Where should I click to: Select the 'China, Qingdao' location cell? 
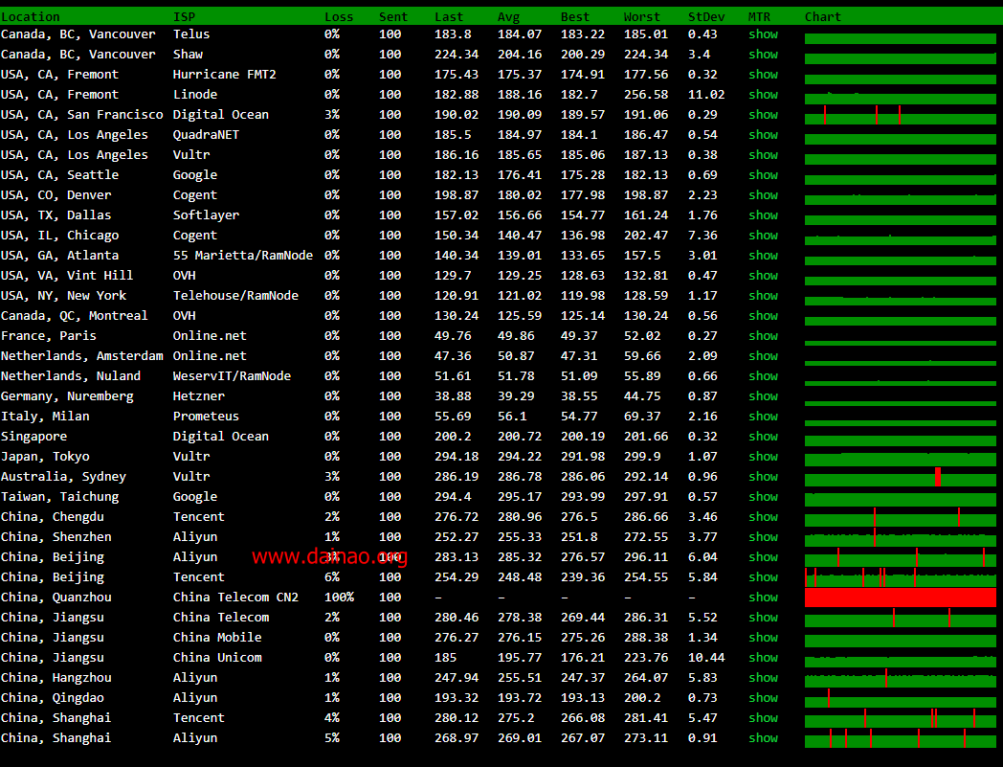click(53, 698)
